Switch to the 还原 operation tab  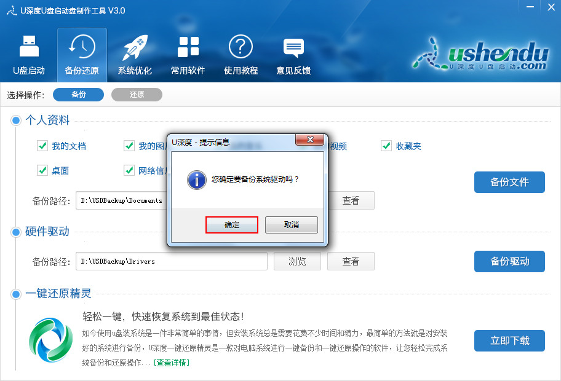point(137,95)
